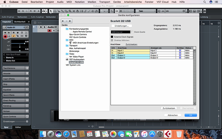Click Zurücksetzen link beside Anschlüsse
Viewport: 222px width, 139px height.
[131, 44]
